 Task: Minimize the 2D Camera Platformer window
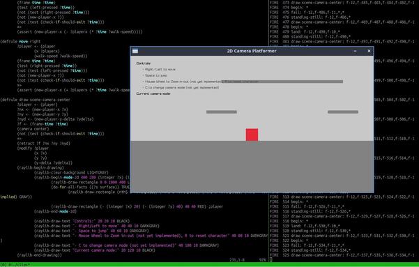point(355,51)
